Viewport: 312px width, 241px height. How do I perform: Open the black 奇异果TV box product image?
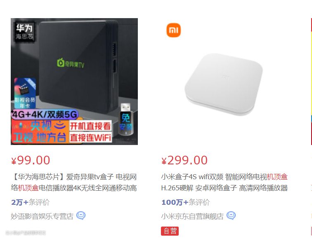pos(74,82)
